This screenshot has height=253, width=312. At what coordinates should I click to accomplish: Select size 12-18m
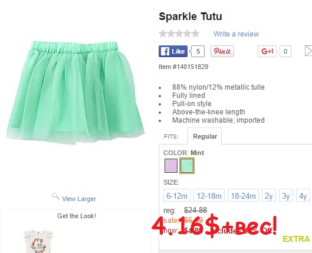click(x=209, y=195)
